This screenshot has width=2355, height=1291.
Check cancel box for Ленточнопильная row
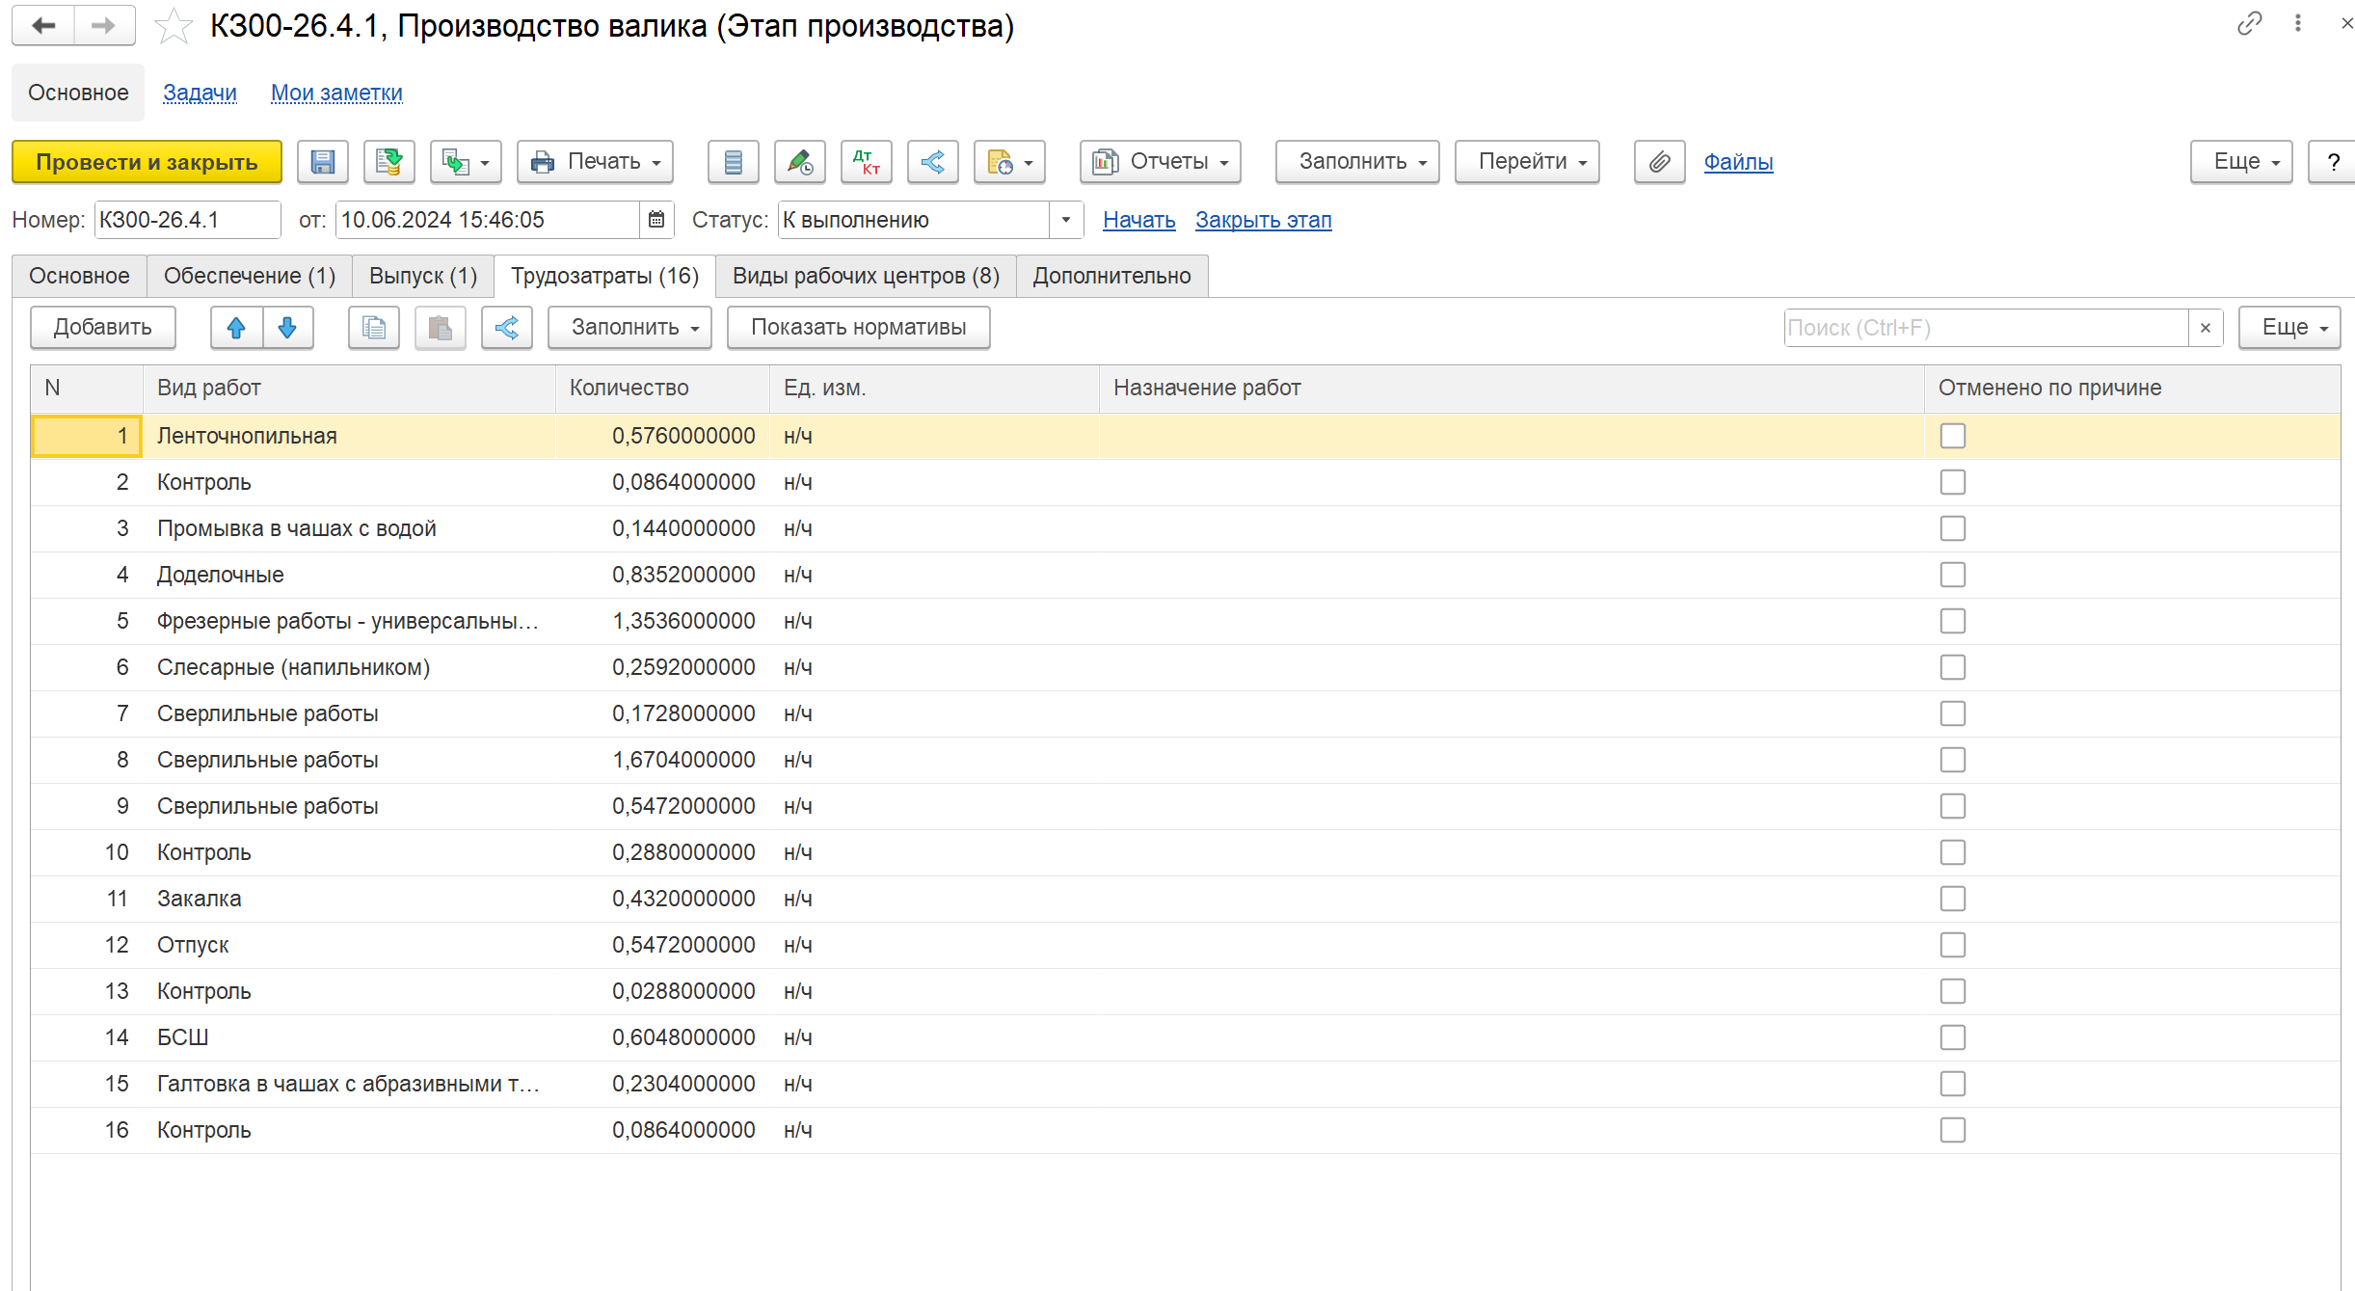tap(1952, 436)
